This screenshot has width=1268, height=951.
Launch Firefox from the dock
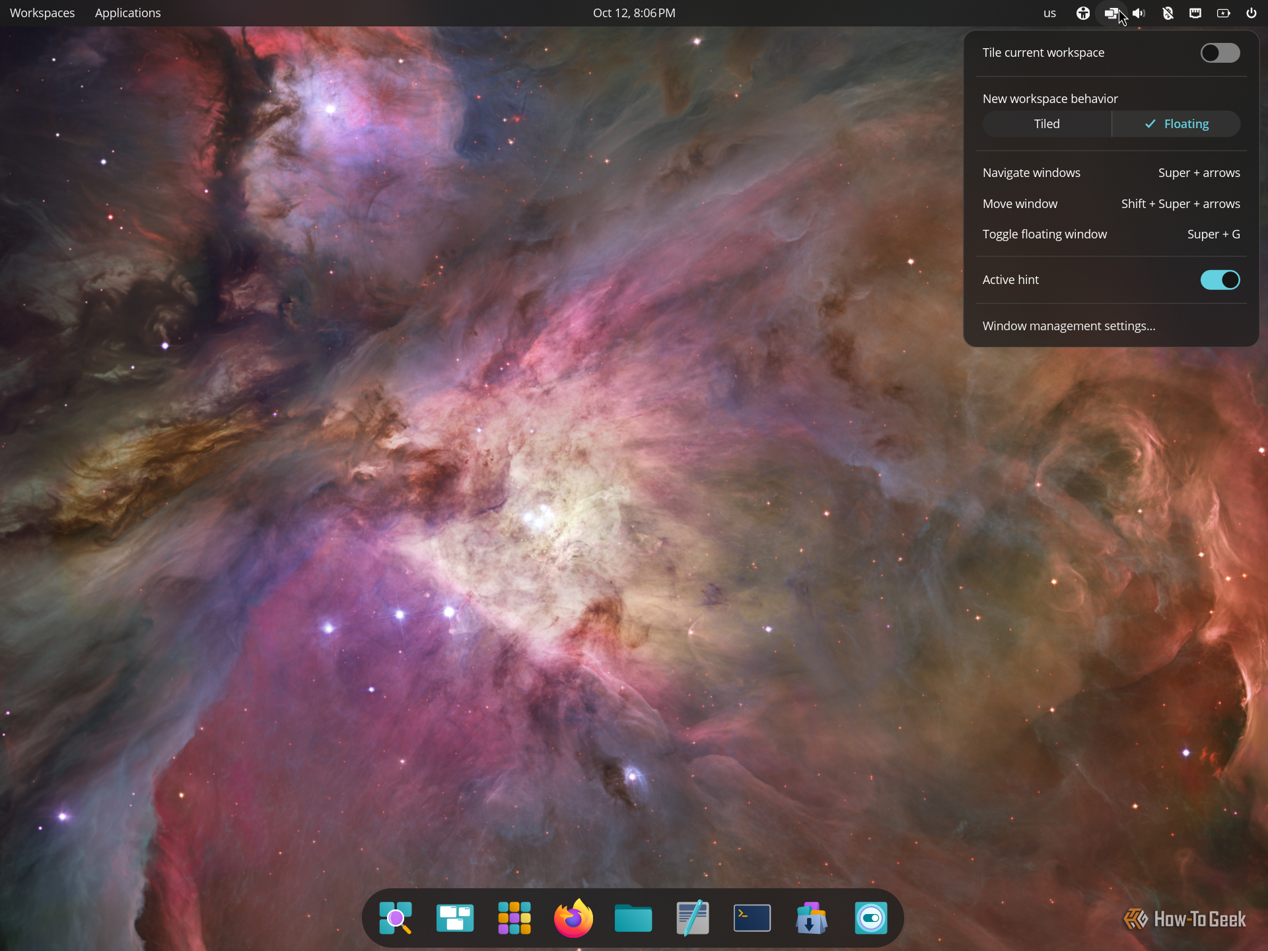(x=573, y=918)
